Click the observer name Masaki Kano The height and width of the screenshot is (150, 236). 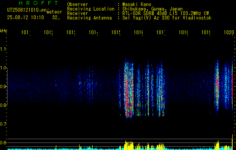(137, 4)
